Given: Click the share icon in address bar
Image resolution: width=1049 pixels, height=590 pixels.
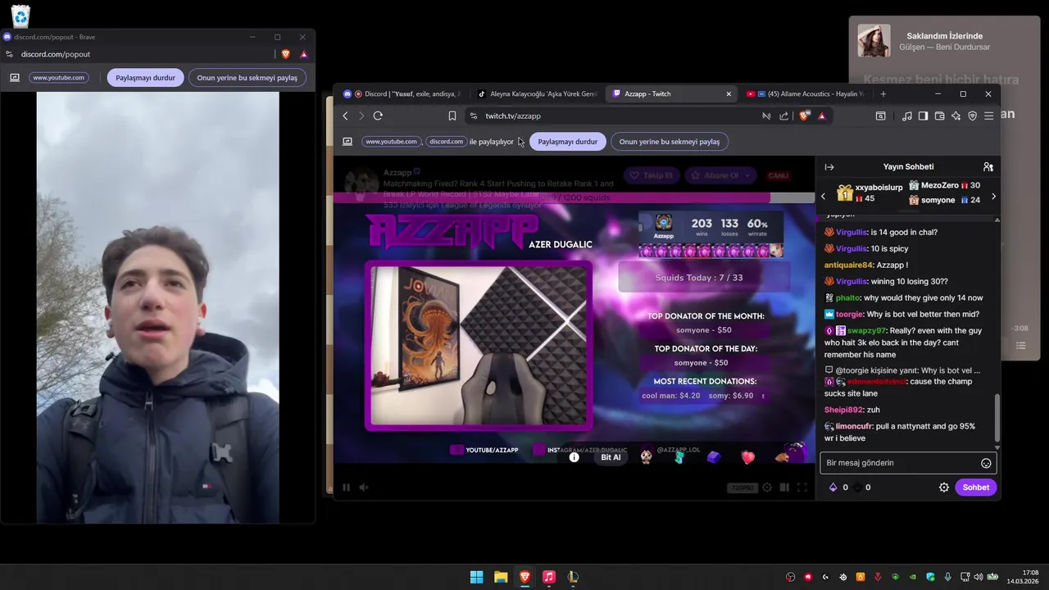Looking at the screenshot, I should pos(784,116).
